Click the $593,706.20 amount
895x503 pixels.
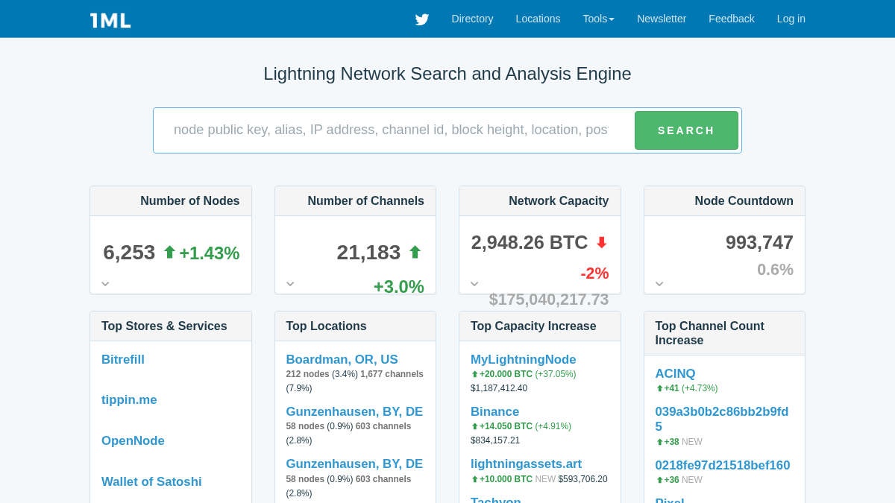pos(582,479)
